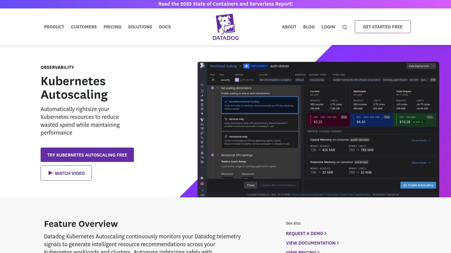Open the site search magnifier in header
The height and width of the screenshot is (253, 451).
344,27
